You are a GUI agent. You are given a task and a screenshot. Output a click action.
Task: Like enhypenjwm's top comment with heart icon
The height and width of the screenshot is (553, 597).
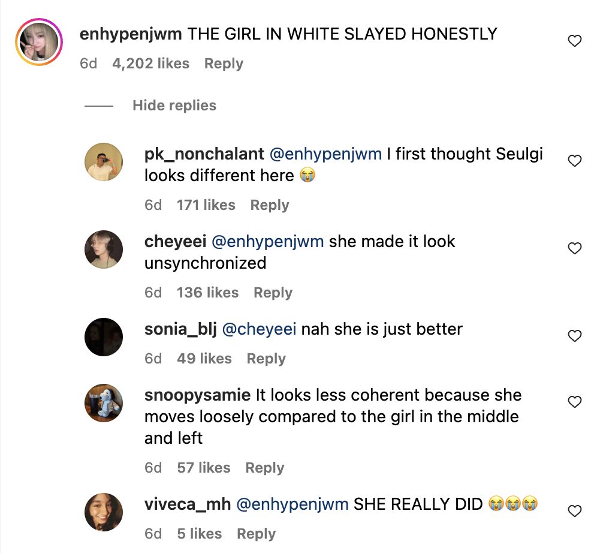click(574, 41)
